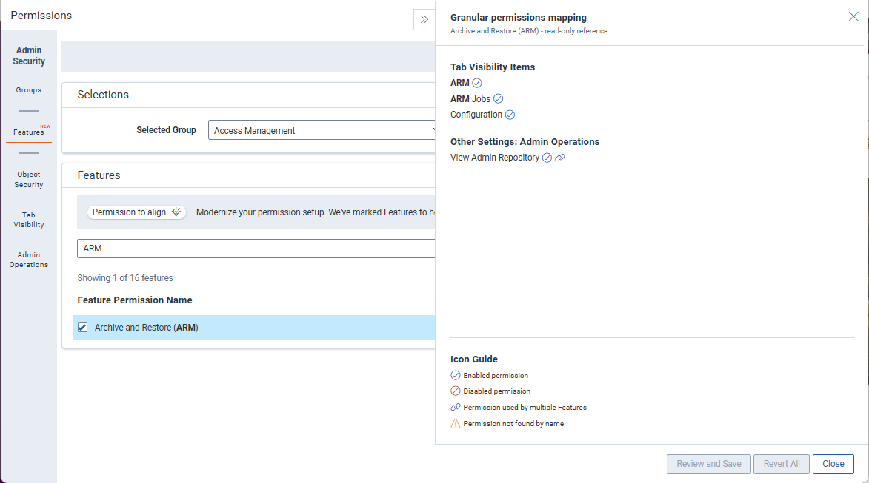Click enabled check icon next to Configuration
The image size is (869, 483).
(510, 115)
